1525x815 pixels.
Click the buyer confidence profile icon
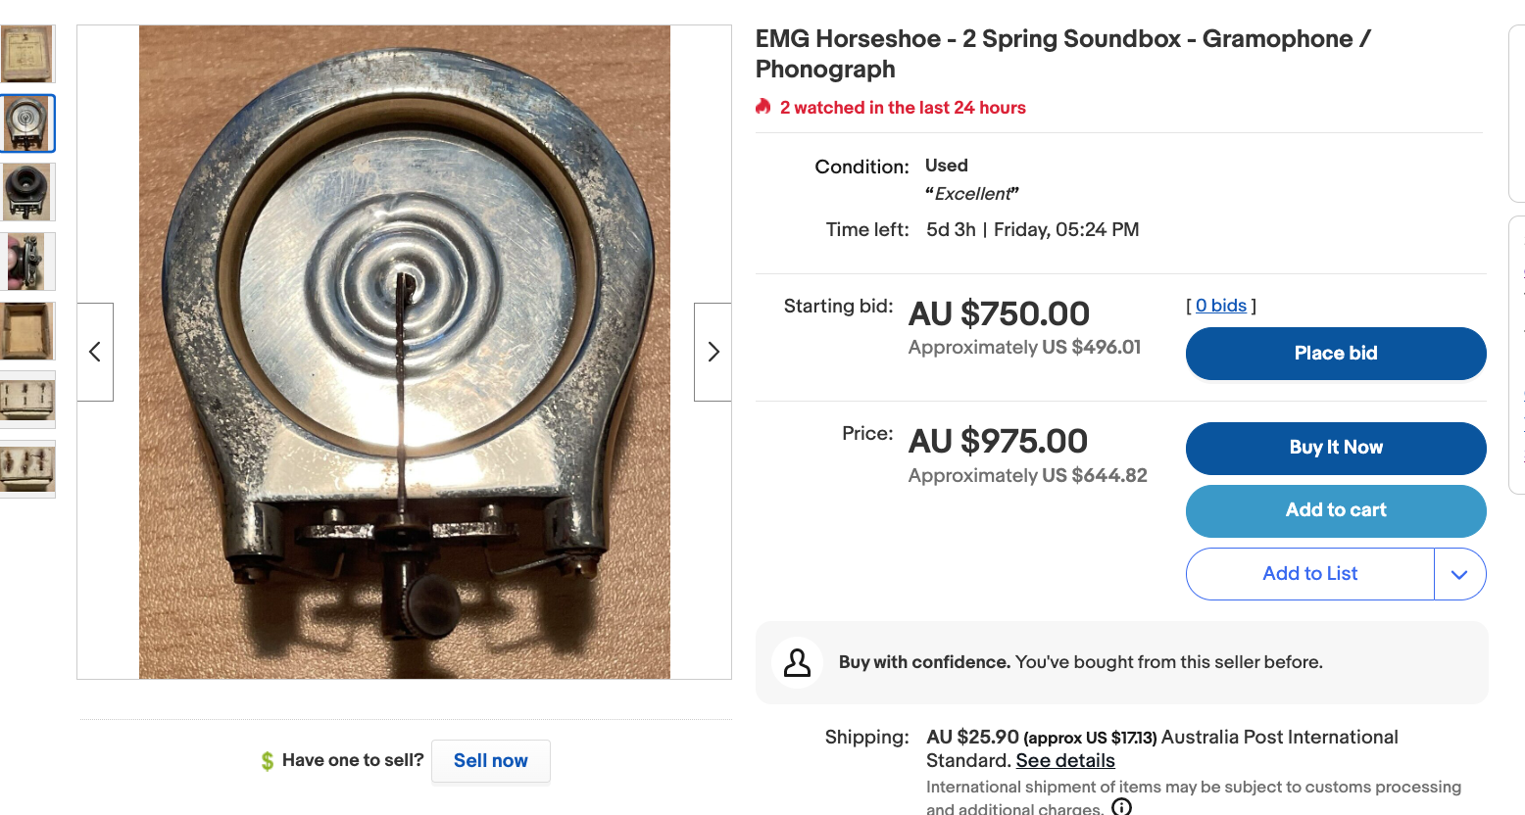point(797,663)
